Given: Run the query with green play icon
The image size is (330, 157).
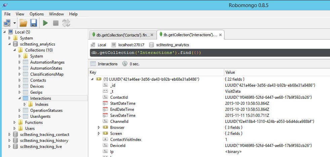Looking at the screenshot, I should [45, 23].
